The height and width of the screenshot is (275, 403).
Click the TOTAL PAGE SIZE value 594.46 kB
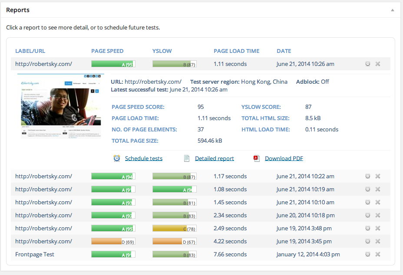210,141
